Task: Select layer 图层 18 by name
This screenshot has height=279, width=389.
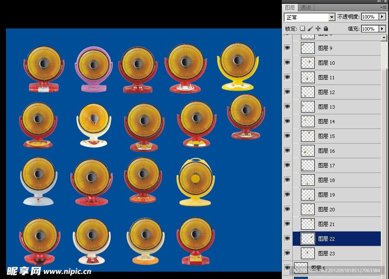Action: [x=326, y=180]
